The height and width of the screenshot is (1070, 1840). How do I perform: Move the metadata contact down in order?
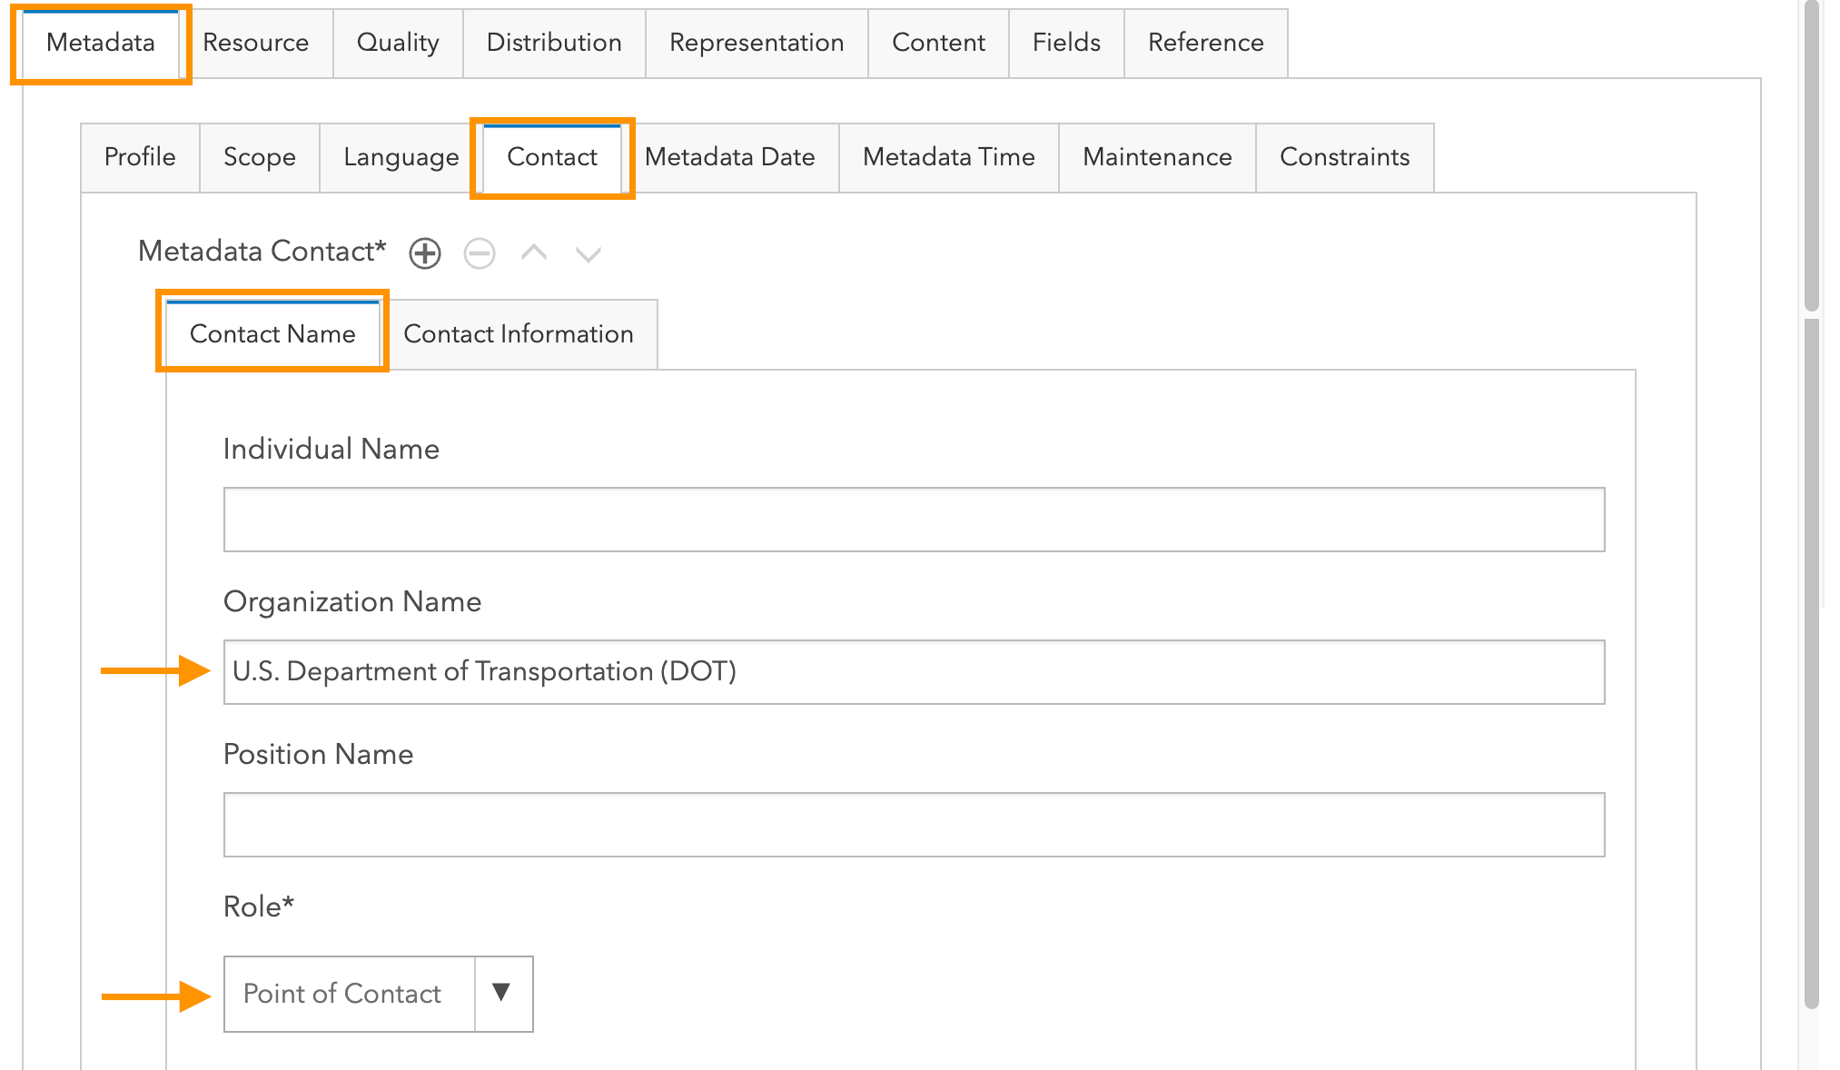588,253
